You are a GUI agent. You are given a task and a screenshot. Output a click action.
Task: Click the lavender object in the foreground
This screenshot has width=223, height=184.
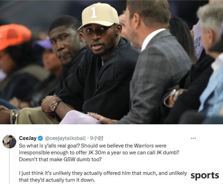80,118
